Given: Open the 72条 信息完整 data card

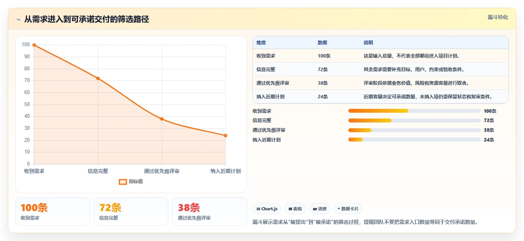Looking at the screenshot, I should [x=131, y=211].
